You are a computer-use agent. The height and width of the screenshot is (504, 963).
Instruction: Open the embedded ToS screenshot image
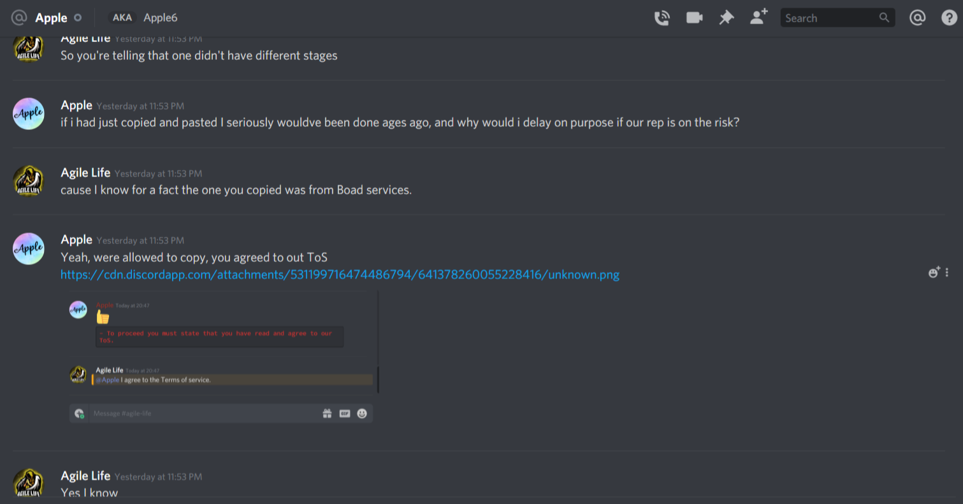click(x=224, y=357)
